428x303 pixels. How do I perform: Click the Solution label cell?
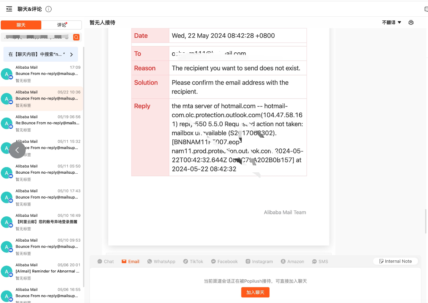150,87
